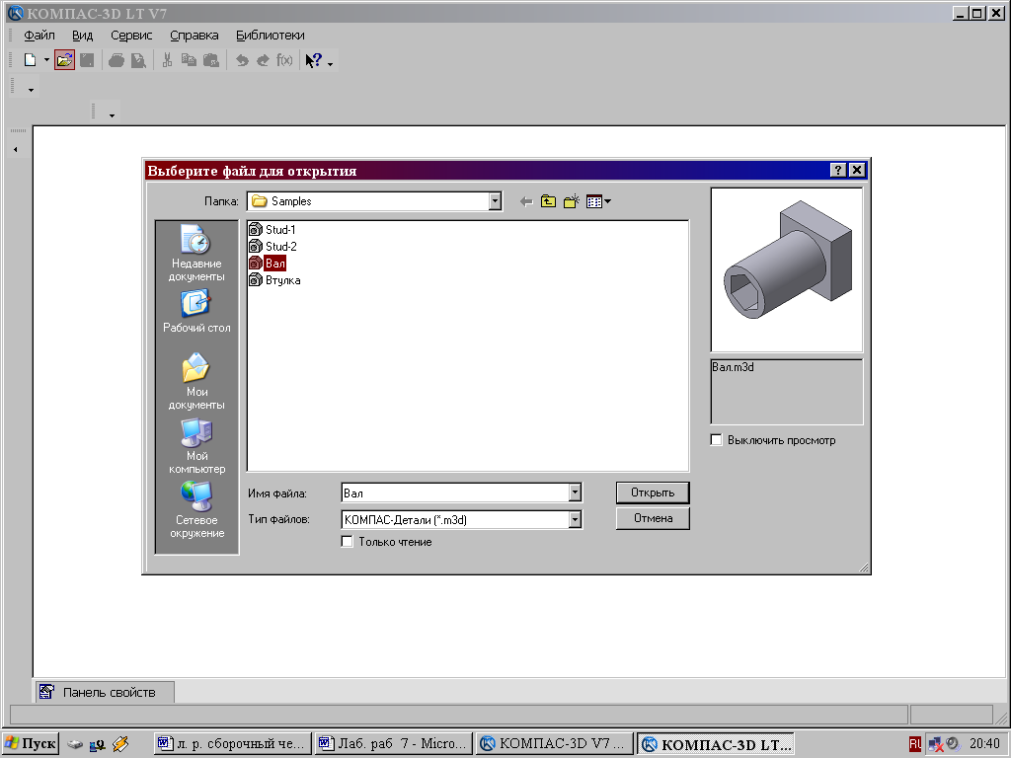The image size is (1011, 758).
Task: Collapse the left panel arrow
Action: pyautogui.click(x=16, y=150)
